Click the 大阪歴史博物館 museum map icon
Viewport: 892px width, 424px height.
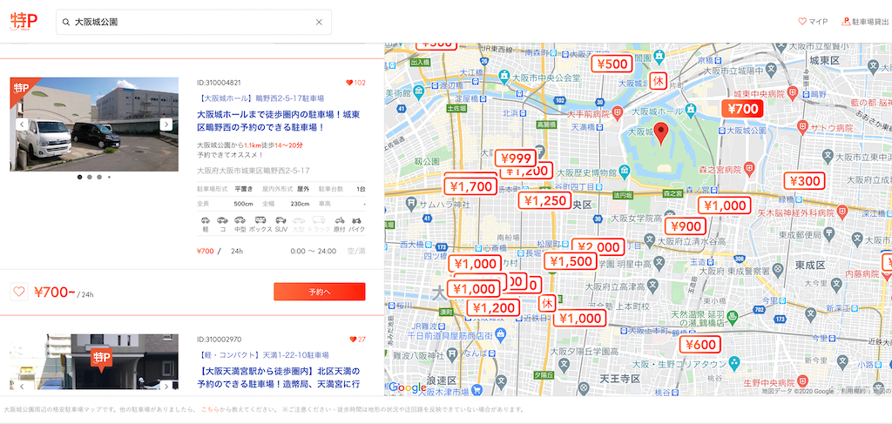tap(625, 171)
